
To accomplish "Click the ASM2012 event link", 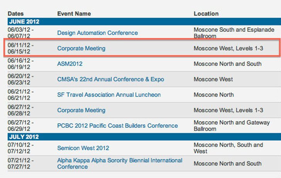I will (69, 64).
